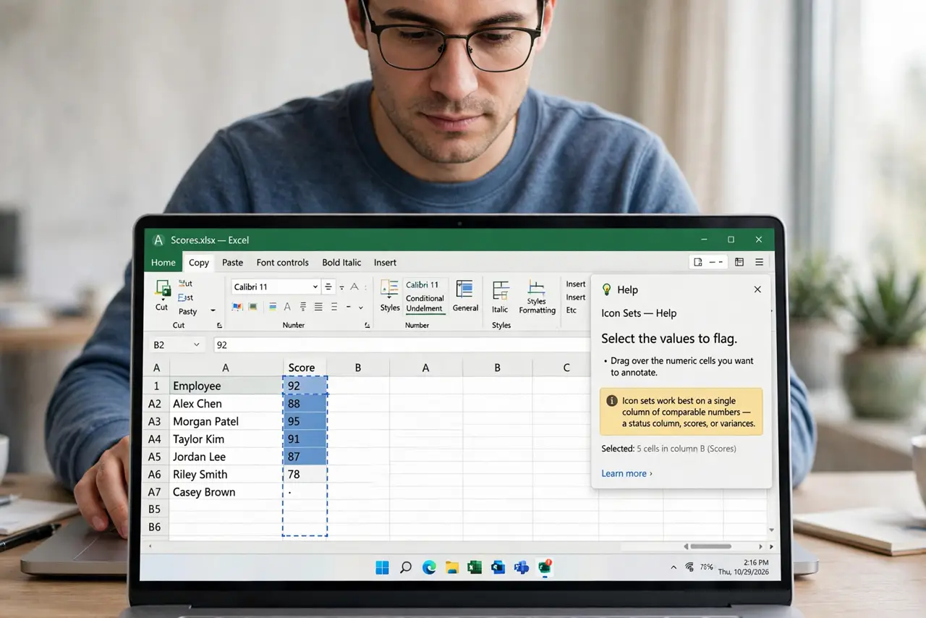Select the Jordan Lee cell
Viewport: 926px width, 618px height.
[x=226, y=457]
